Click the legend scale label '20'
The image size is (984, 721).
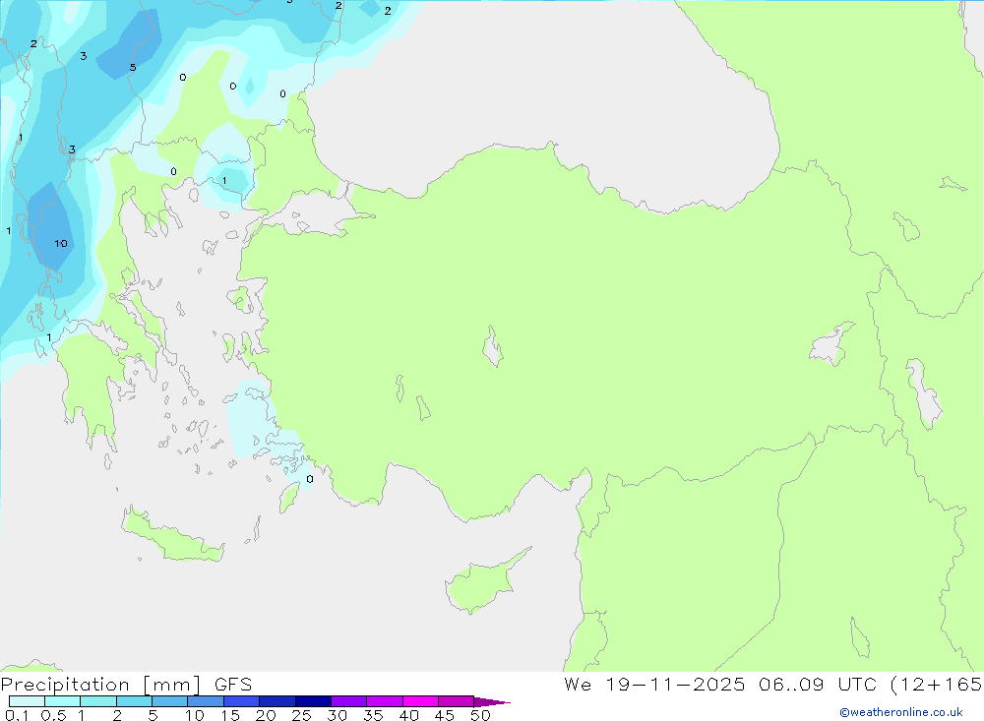pos(266,715)
